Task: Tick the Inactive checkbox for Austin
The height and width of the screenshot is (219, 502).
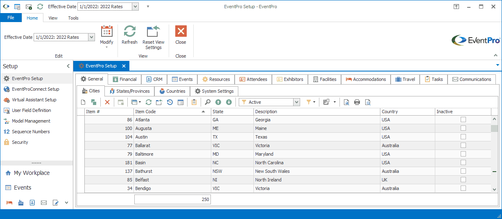Action: 463,137
